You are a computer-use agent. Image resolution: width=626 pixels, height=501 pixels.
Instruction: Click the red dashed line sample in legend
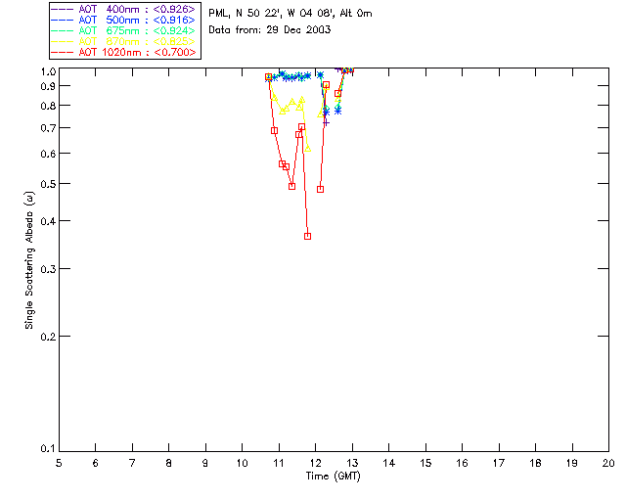(63, 52)
